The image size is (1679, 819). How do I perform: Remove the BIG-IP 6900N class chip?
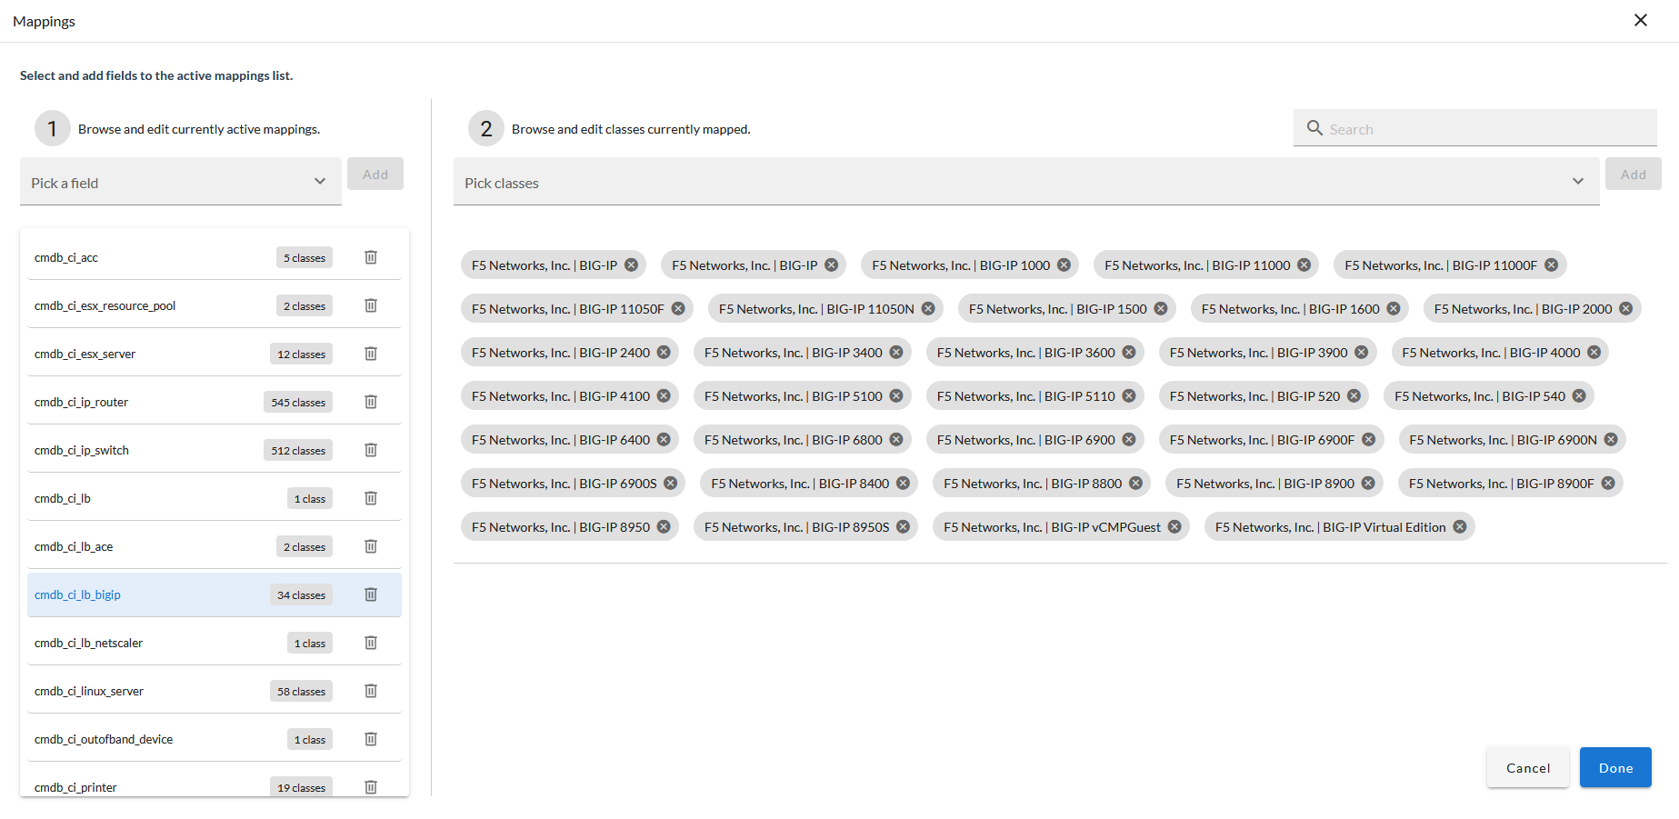1611,440
